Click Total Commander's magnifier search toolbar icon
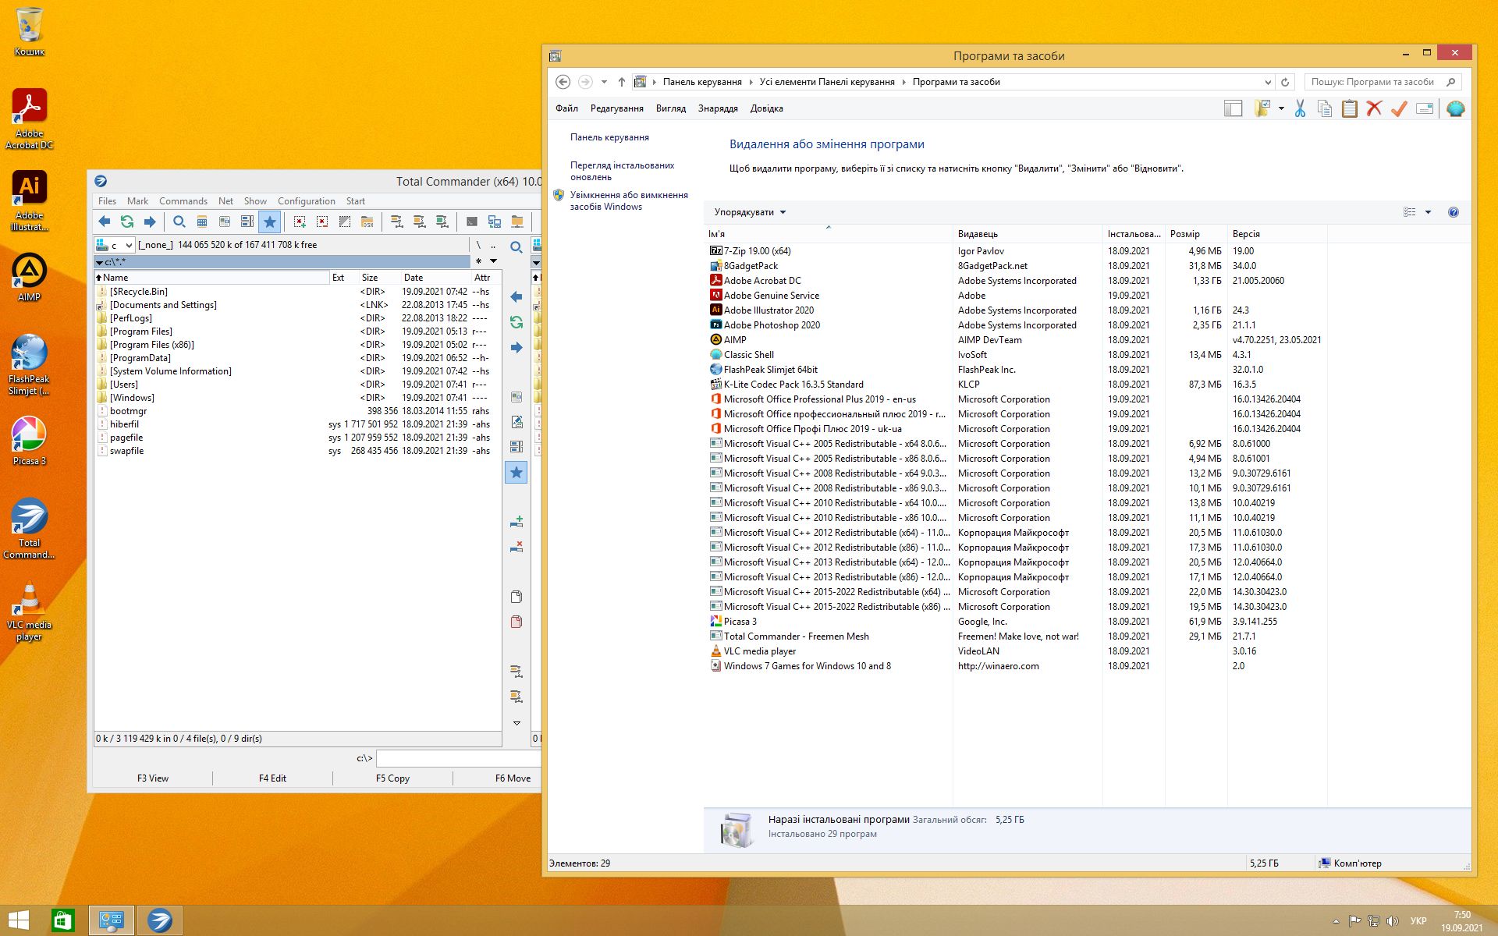This screenshot has height=936, width=1498. pos(179,222)
